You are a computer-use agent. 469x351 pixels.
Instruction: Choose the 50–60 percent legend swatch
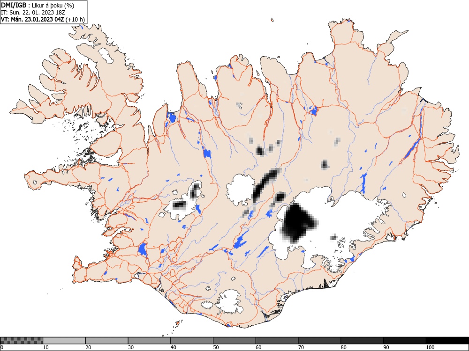pos(234,341)
